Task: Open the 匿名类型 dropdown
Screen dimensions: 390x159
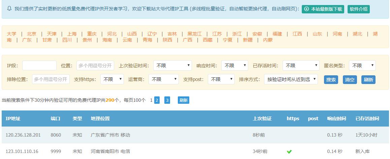Action: click(x=362, y=66)
